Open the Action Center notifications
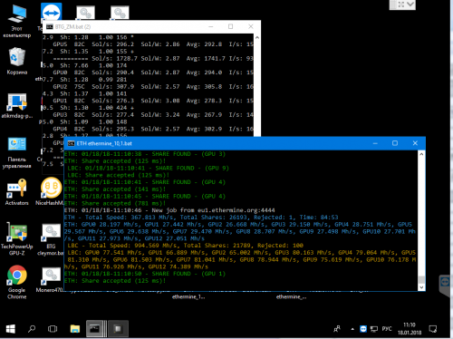 432,329
